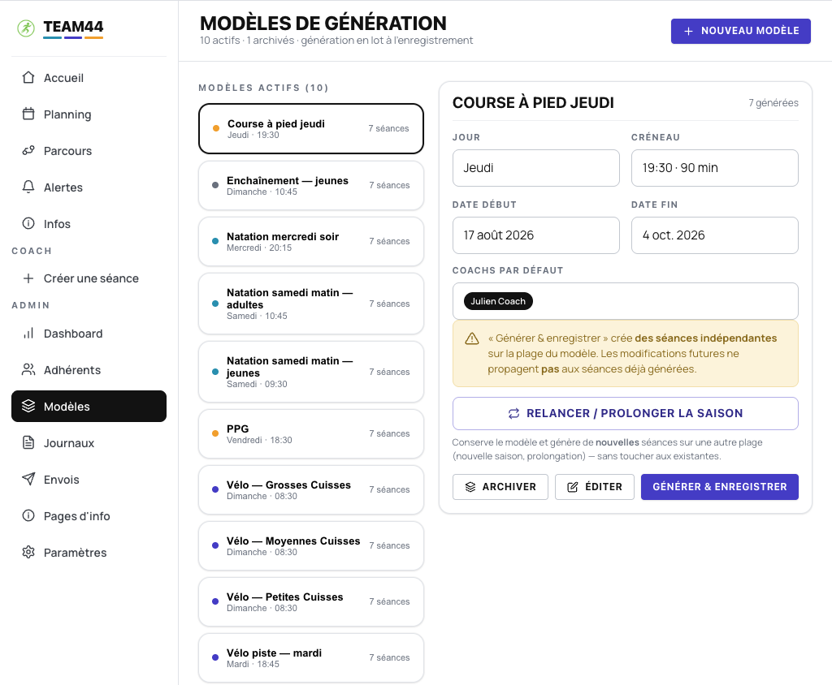The width and height of the screenshot is (832, 685).
Task: Open Journaux from sidebar
Action: click(x=89, y=443)
